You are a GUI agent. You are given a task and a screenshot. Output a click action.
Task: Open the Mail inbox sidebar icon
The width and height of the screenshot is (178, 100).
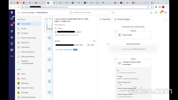click(x=12, y=19)
